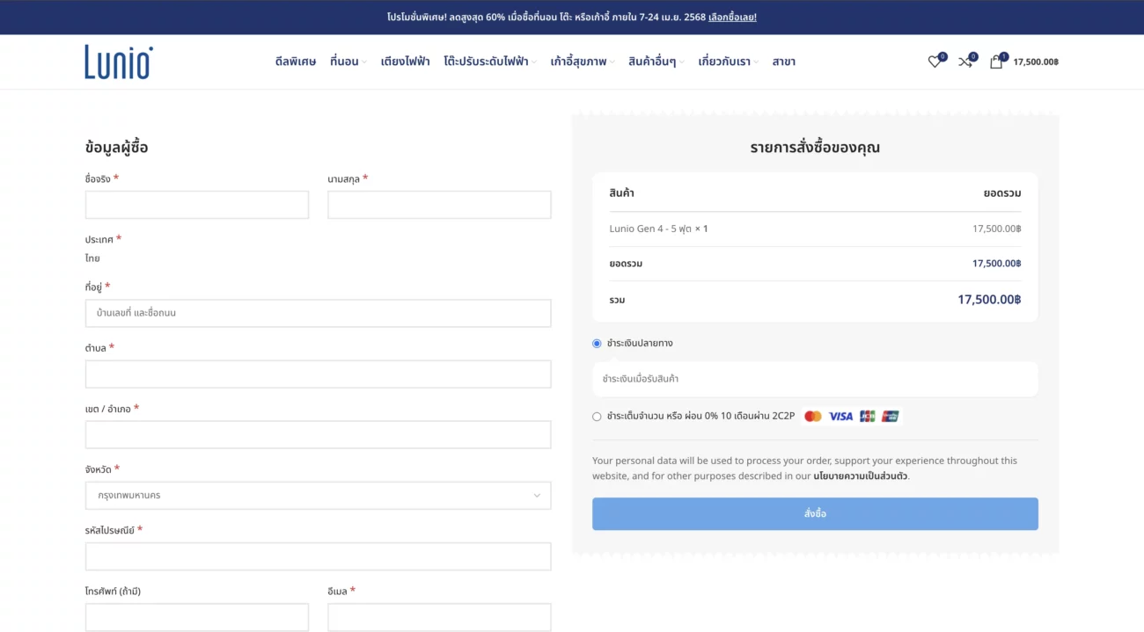1144x632 pixels.
Task: Focus the ที่อยู่ address field
Action: pos(319,313)
